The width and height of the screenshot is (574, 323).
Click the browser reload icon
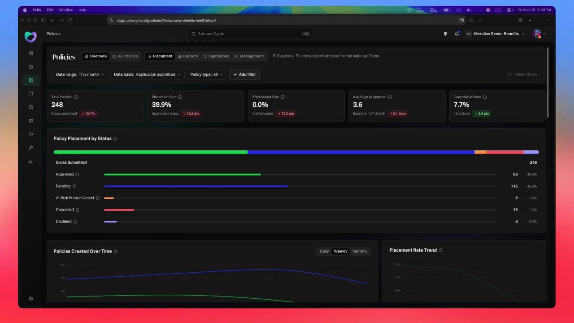tap(70, 20)
